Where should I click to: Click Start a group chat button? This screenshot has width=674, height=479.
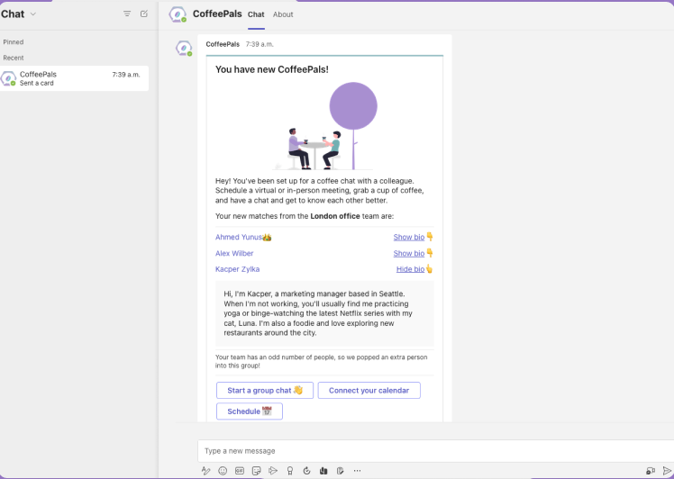click(265, 391)
